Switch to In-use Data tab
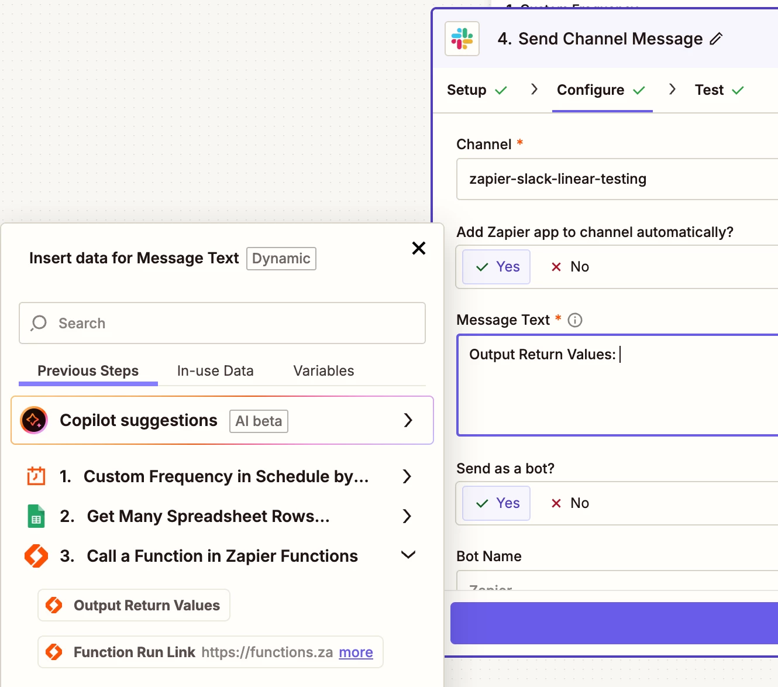Viewport: 778px width, 687px height. [x=215, y=371]
